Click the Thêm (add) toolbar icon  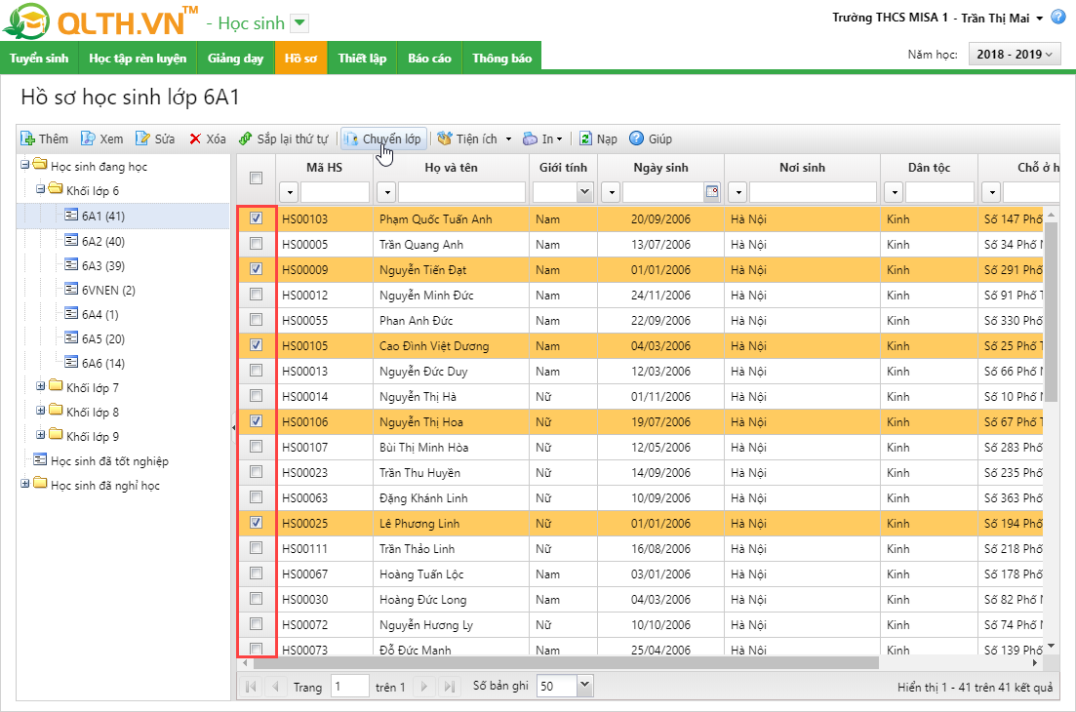[x=28, y=138]
